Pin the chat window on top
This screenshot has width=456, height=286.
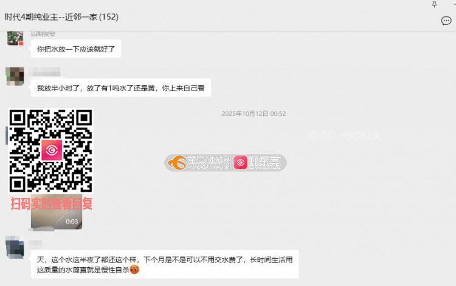pos(434,4)
